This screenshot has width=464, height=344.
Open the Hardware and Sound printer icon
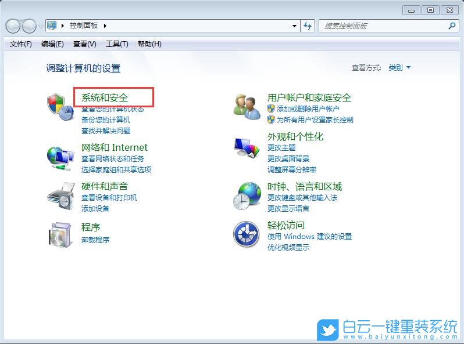pyautogui.click(x=61, y=196)
